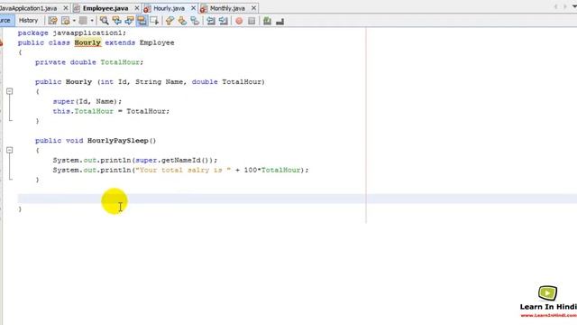577x325 pixels.
Task: Click the Last Edit toolbar icon
Action: coord(52,21)
